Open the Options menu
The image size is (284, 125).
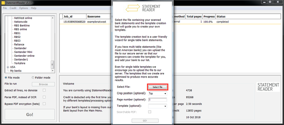click(x=23, y=8)
